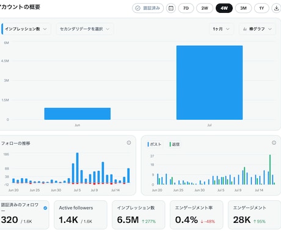
Task: Open the エンゲージメント率 0.4% stat card
Action: coord(197,214)
